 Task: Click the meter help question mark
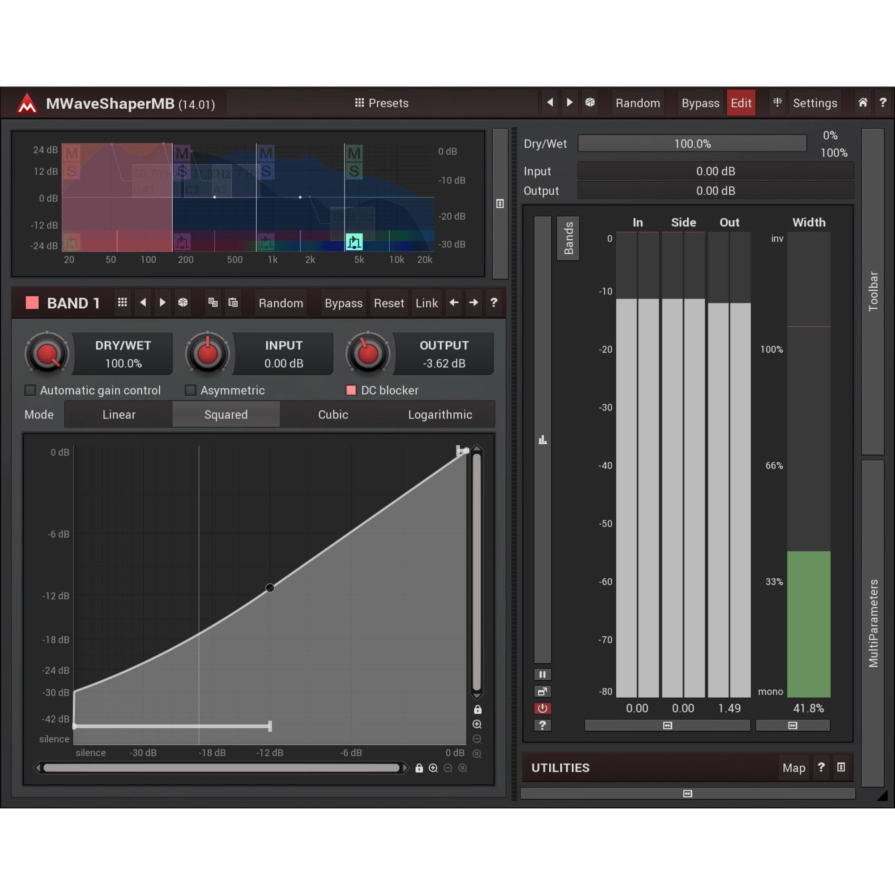point(542,725)
